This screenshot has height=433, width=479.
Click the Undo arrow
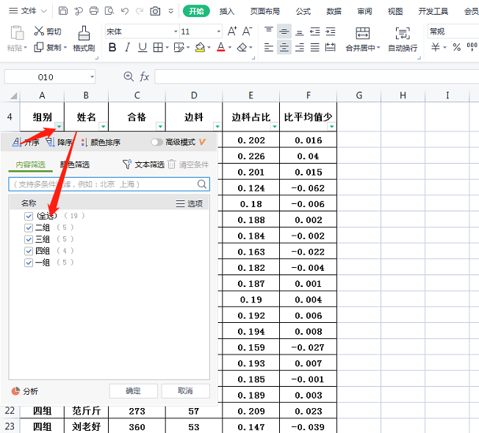(125, 11)
